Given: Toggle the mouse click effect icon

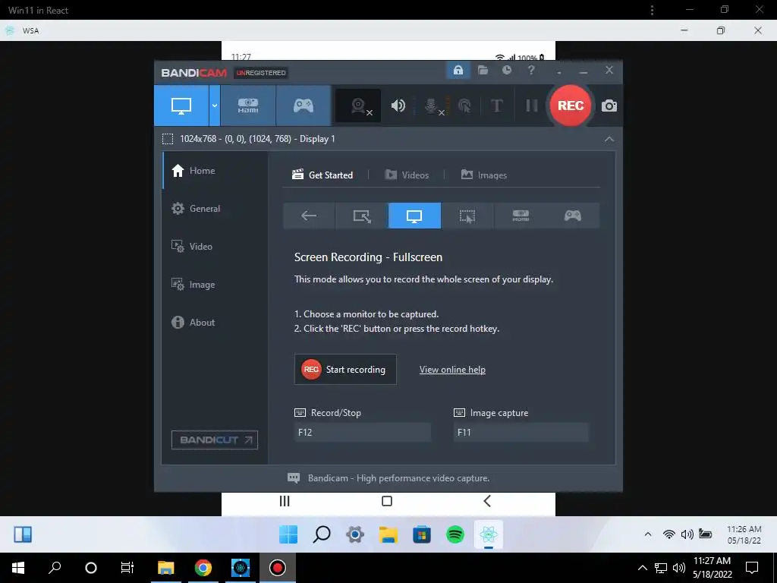Looking at the screenshot, I should [465, 106].
